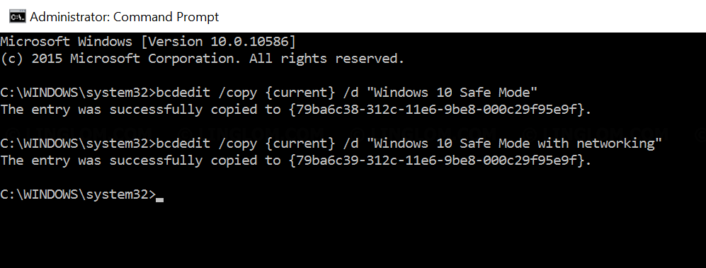Screen dimensions: 706x268
Task: Click the second "The entry was" output line
Action: [x=296, y=161]
